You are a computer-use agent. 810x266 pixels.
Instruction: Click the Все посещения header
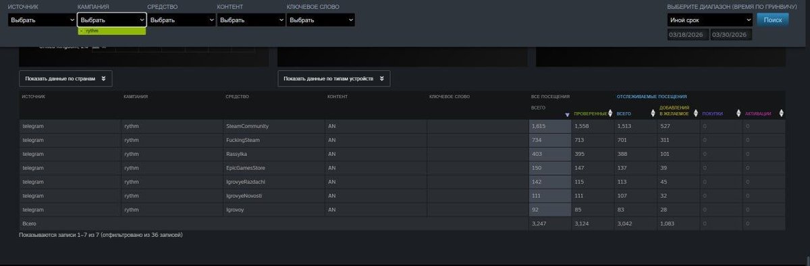click(x=551, y=97)
